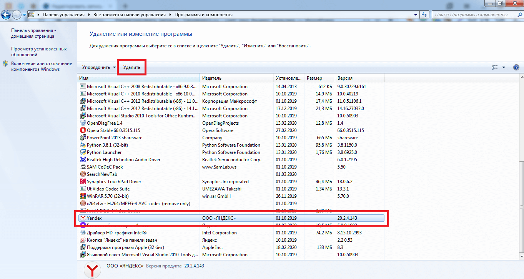This screenshot has height=279, width=524.
Task: Click the Opera Stable program icon
Action: (x=83, y=130)
